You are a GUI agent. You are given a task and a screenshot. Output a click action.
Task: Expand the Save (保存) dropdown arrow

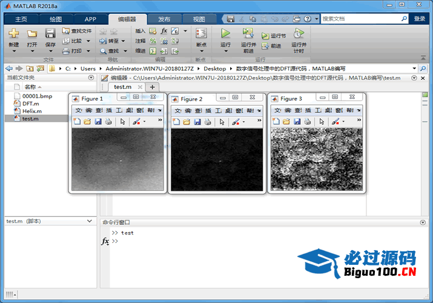click(x=50, y=51)
